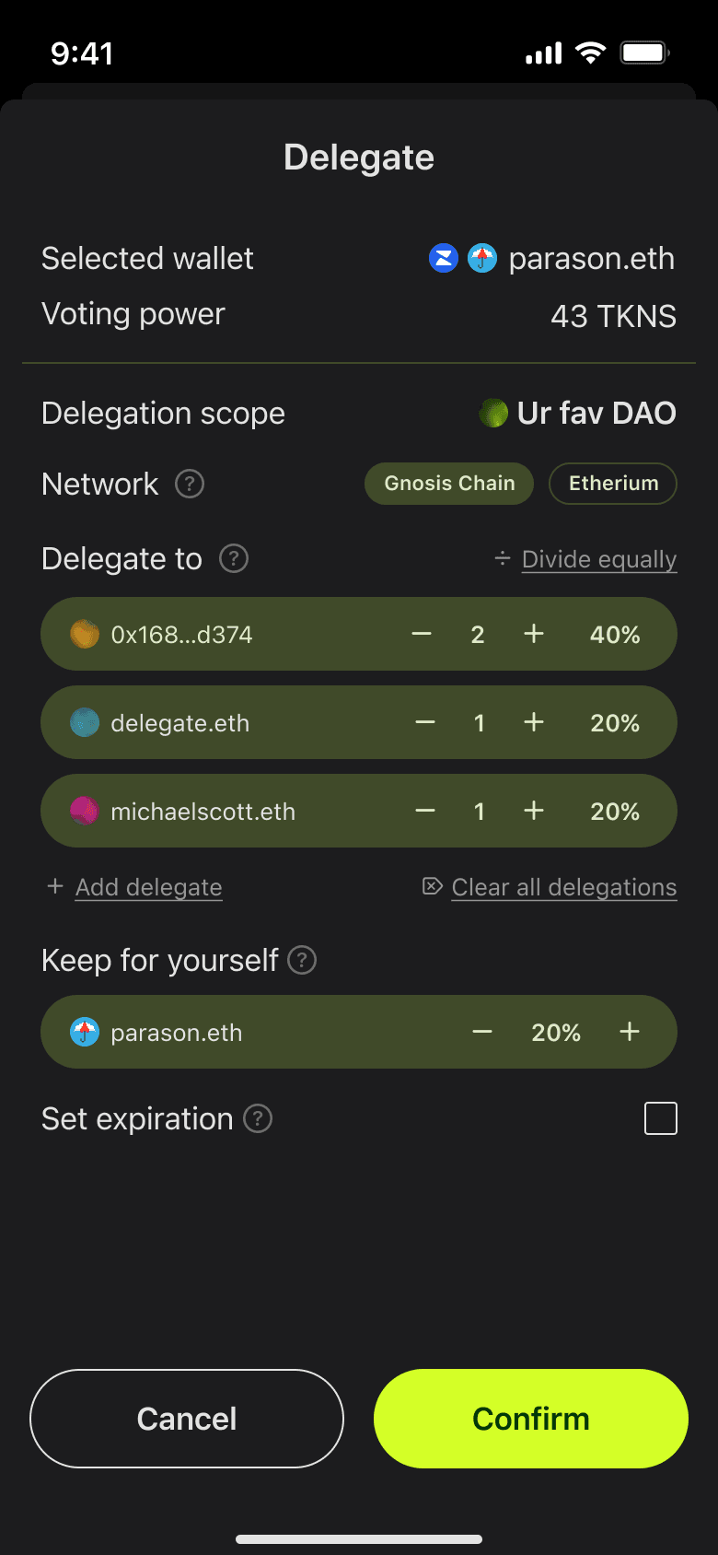Click the Set expiration help icon
The width and height of the screenshot is (718, 1555).
(258, 1119)
